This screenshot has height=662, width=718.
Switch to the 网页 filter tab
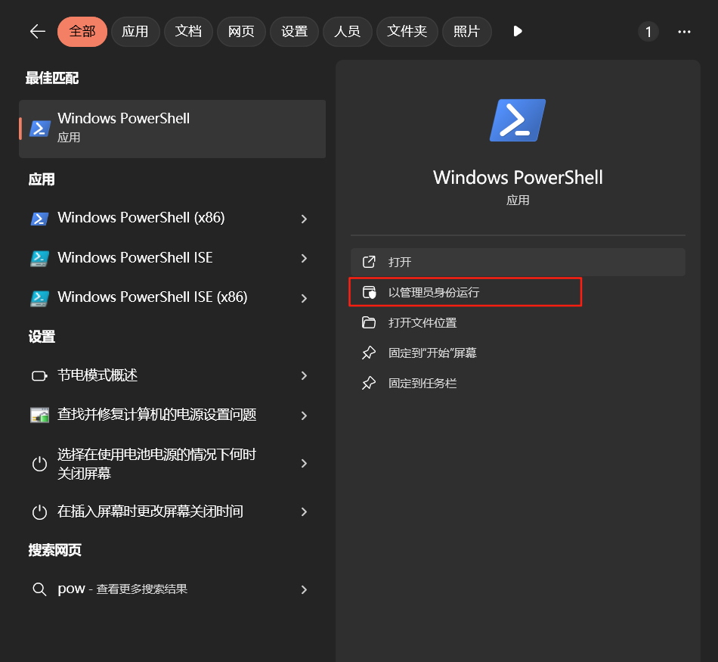(241, 32)
